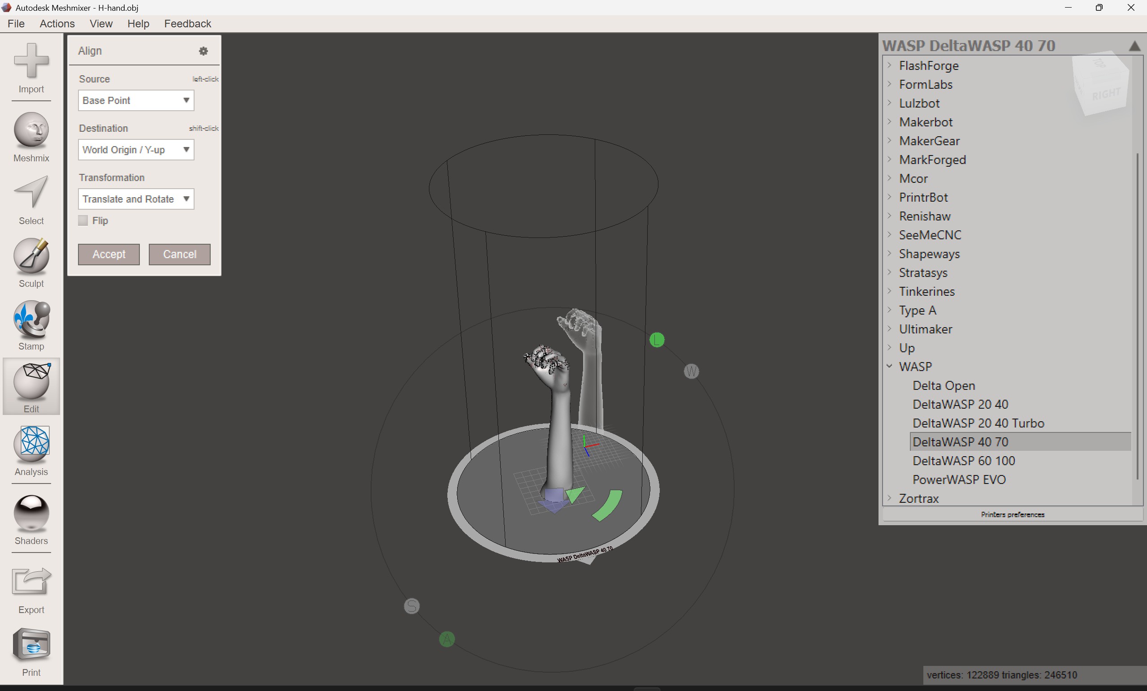Viewport: 1147px width, 691px height.
Task: Select the Tinkerines entry
Action: click(x=926, y=291)
